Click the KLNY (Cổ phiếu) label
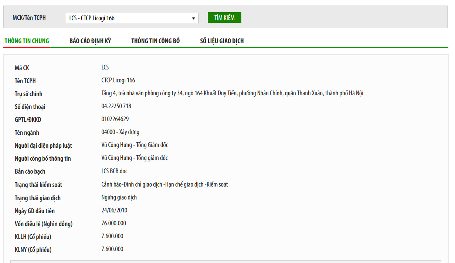 (x=33, y=250)
